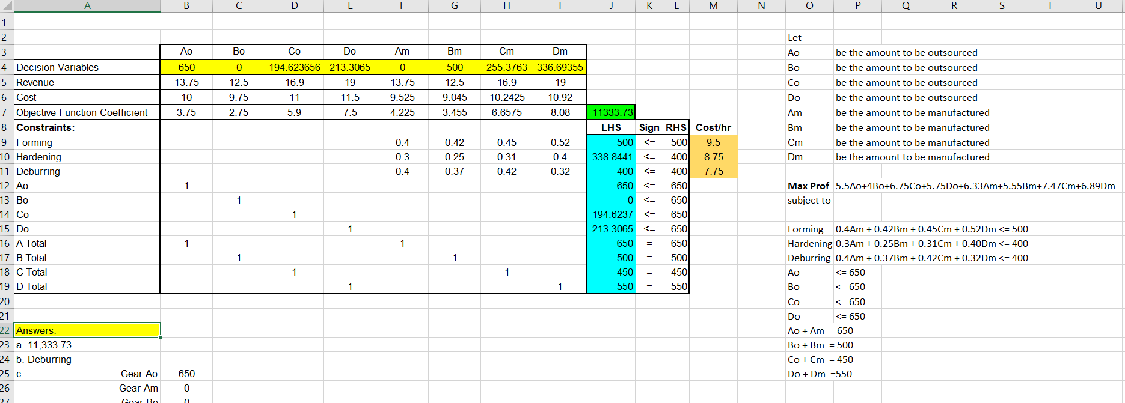Screen dimensions: 1125x403
Task: Select Ao decision value 650
Action: tap(186, 67)
